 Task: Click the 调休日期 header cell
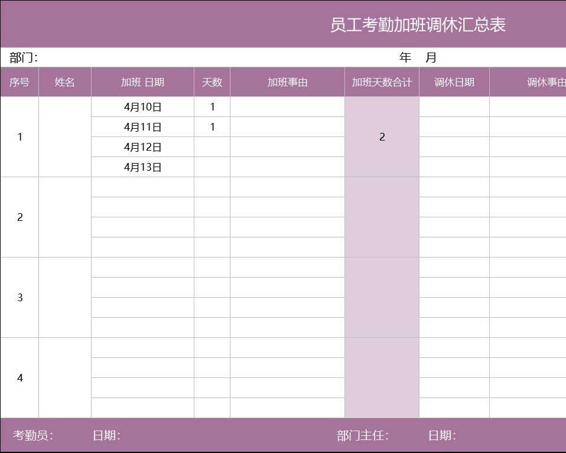454,82
